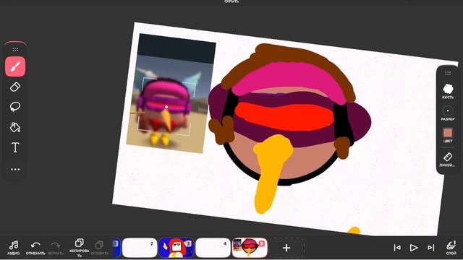
Task: Click the Вернуть redo button
Action: coord(56,248)
